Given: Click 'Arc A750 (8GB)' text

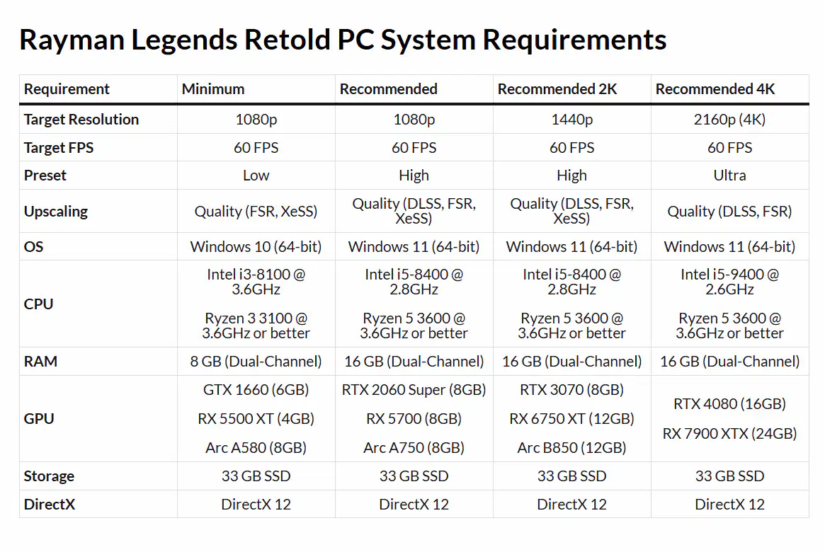Looking at the screenshot, I should click(414, 448).
